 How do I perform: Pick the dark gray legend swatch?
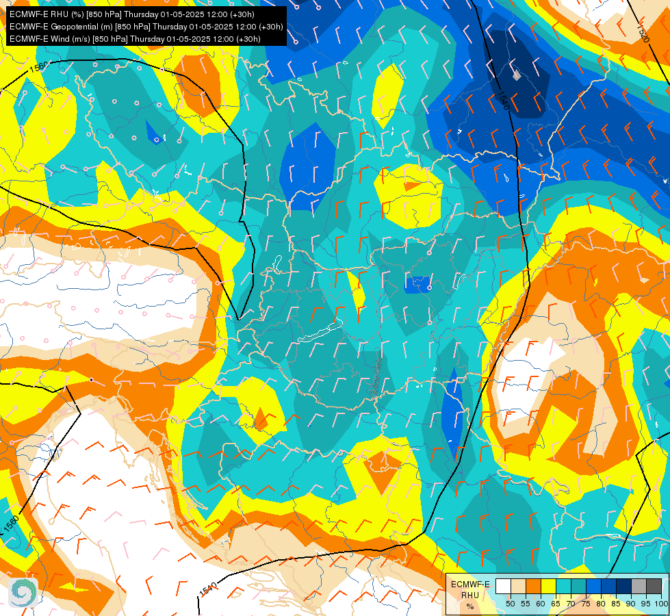[x=654, y=586]
